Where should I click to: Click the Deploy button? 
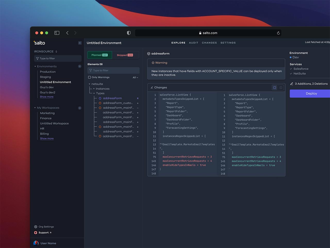tap(311, 94)
